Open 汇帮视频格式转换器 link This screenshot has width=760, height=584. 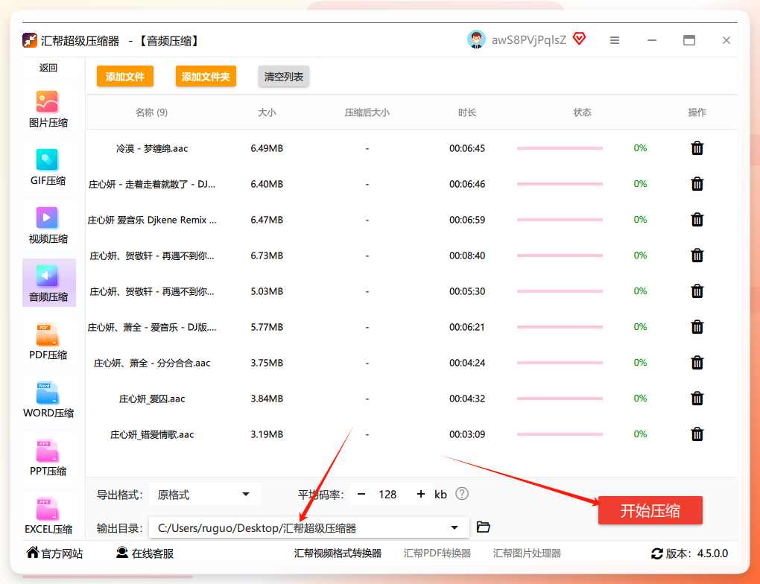(x=338, y=553)
